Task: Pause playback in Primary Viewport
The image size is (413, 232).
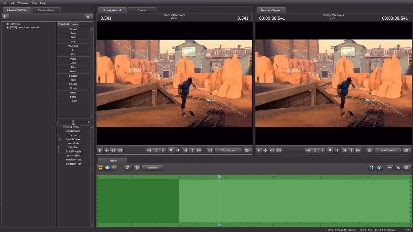Action: [177, 150]
